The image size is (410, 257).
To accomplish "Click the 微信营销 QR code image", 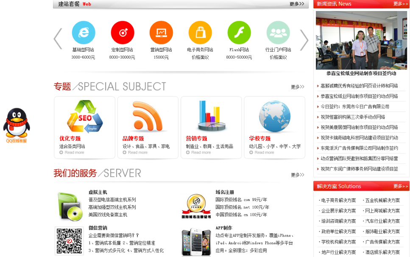I will pyautogui.click(x=69, y=240).
